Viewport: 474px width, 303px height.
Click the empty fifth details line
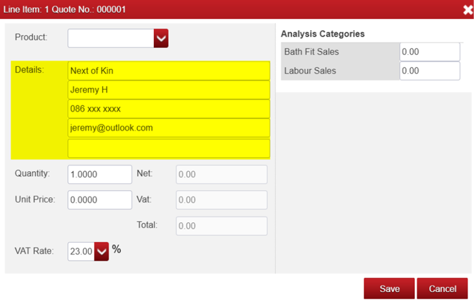(169, 148)
